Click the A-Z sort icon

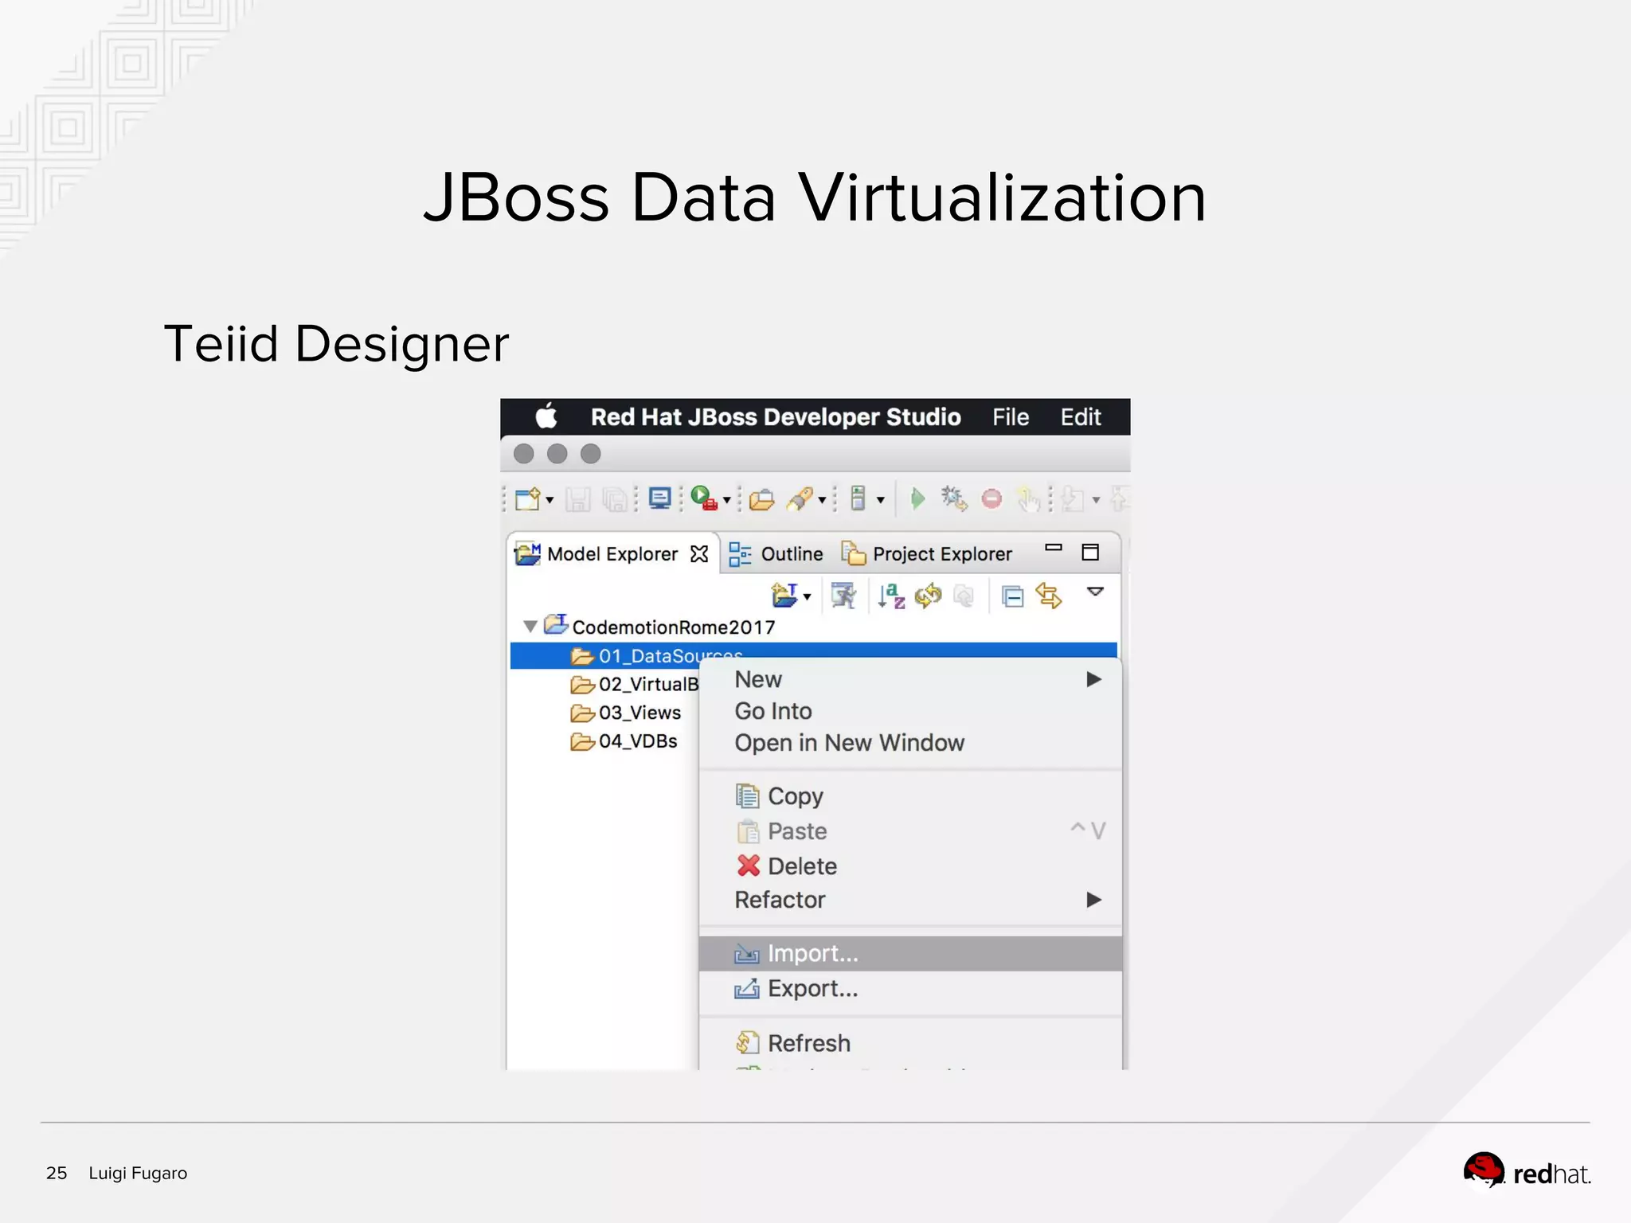[891, 596]
